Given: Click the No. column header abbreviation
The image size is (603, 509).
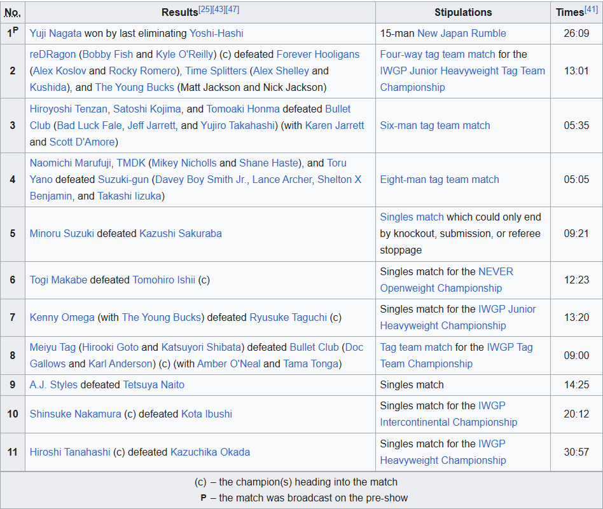Looking at the screenshot, I should tap(12, 12).
